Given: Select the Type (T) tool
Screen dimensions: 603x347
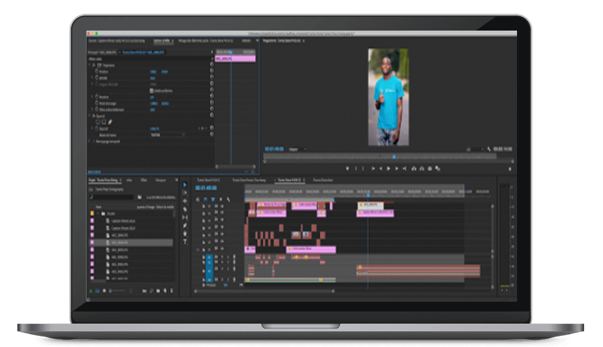Looking at the screenshot, I should (x=185, y=241).
